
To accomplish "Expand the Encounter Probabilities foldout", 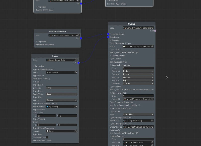I will (x=110, y=108).
